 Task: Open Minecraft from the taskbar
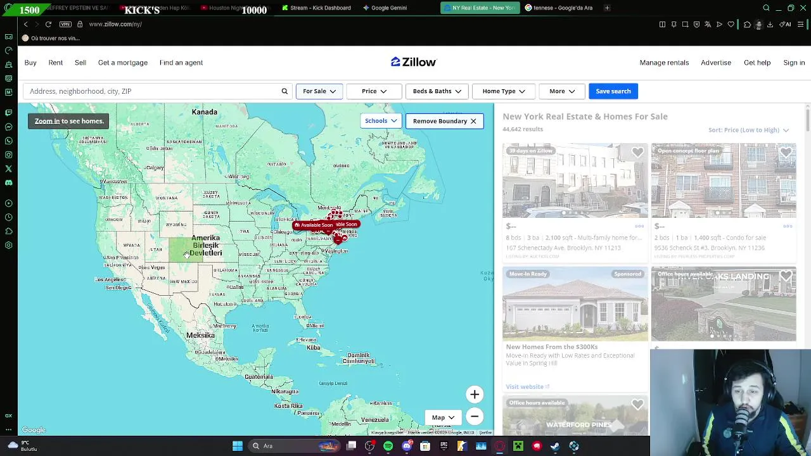(518, 446)
